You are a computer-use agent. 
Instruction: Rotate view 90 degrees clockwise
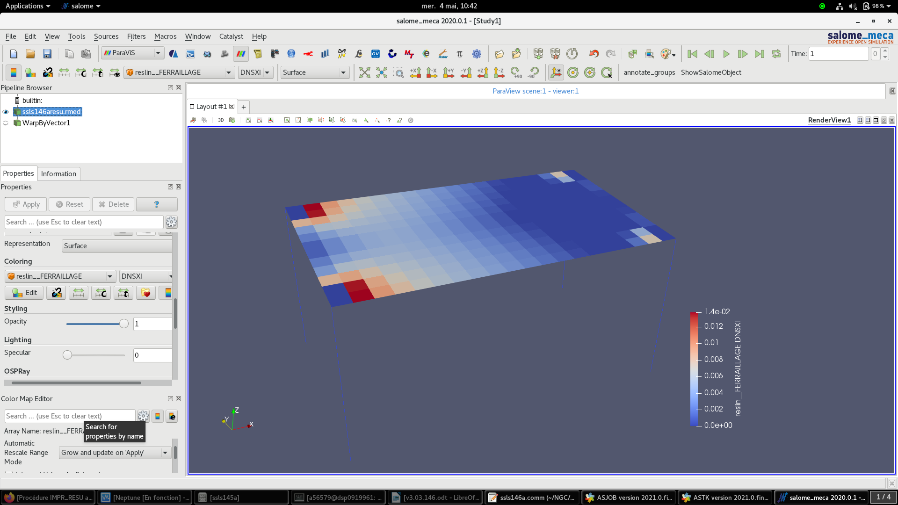[516, 72]
